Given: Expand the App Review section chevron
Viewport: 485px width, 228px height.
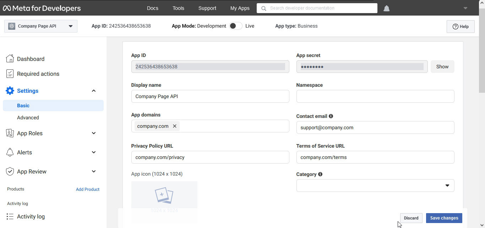Looking at the screenshot, I should point(94,171).
